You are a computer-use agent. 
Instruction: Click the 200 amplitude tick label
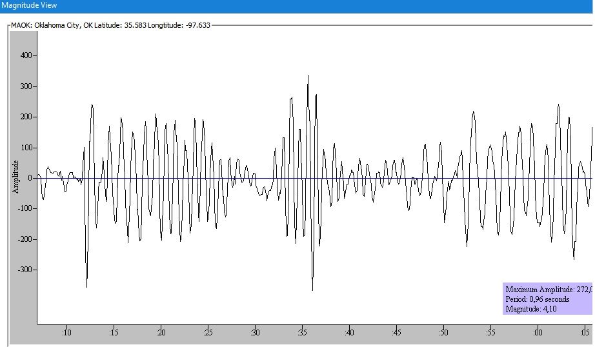[26, 117]
